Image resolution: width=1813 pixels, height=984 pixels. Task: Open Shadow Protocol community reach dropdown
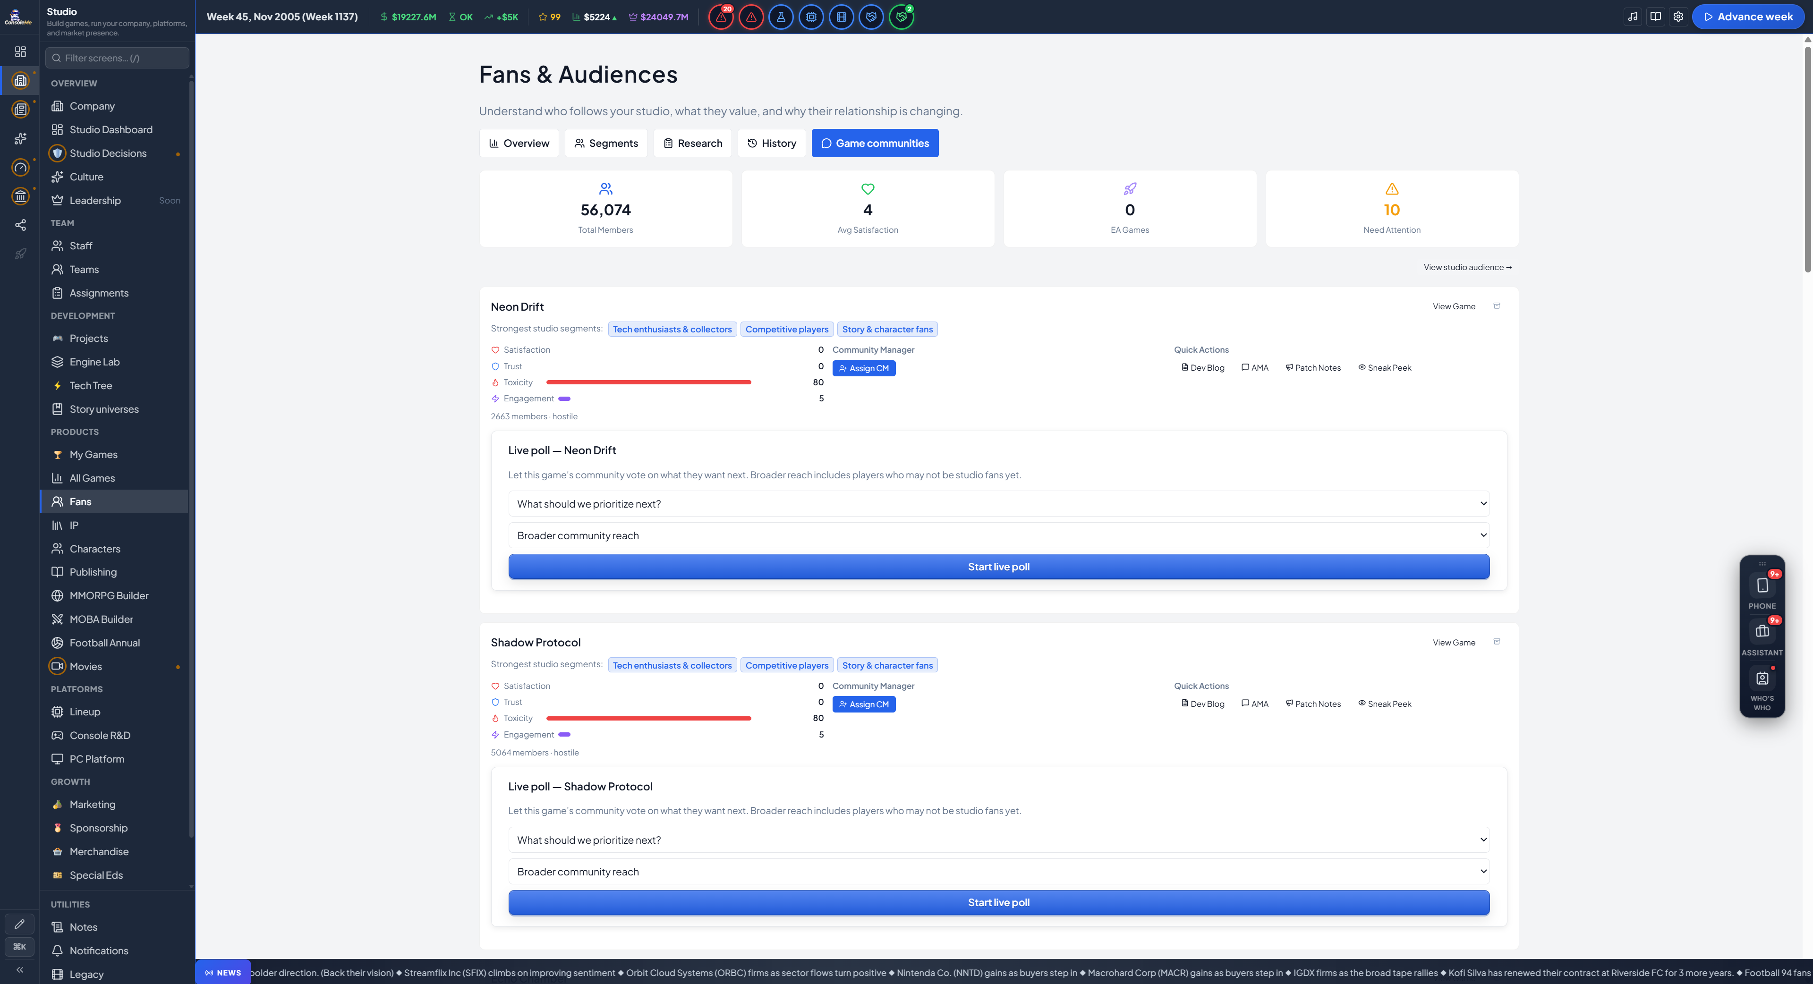click(999, 871)
